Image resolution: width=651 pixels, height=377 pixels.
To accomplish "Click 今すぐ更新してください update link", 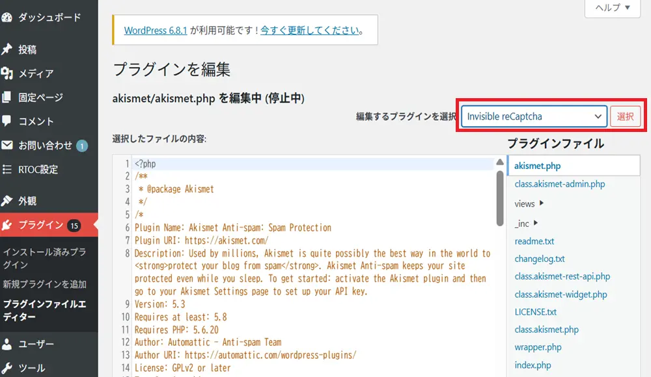I will coord(310,31).
